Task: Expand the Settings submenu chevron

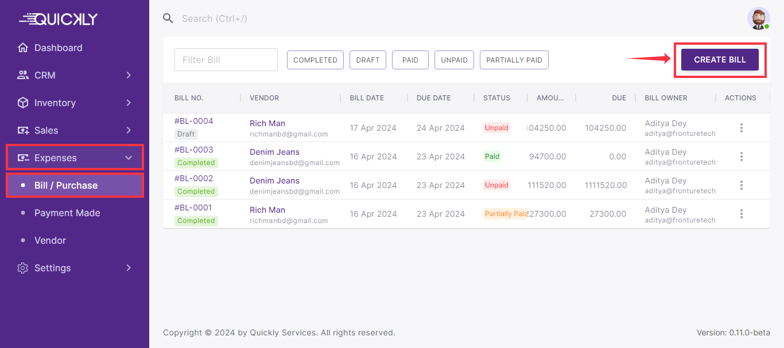Action: pyautogui.click(x=129, y=268)
